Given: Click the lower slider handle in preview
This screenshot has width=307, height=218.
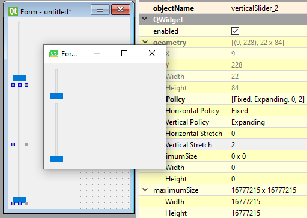Looking at the screenshot, I should (x=56, y=159).
